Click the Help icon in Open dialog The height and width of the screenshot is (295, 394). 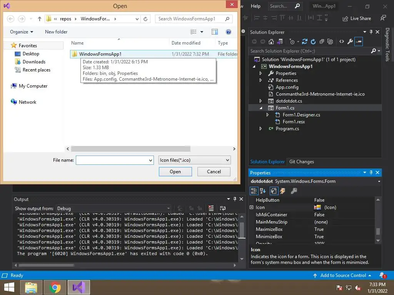pyautogui.click(x=229, y=32)
